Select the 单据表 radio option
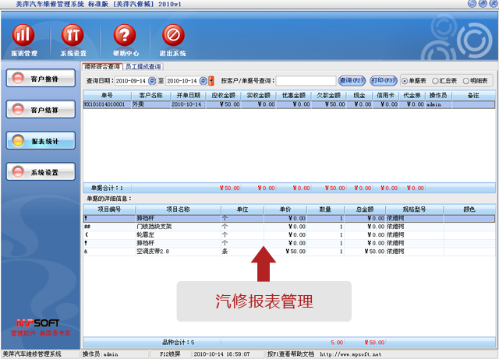This screenshot has width=499, height=359. coord(404,80)
